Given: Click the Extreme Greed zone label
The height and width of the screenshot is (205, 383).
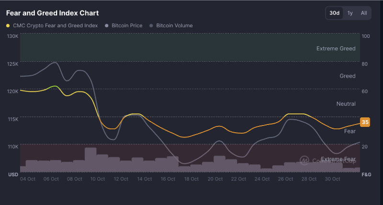Looking at the screenshot, I should pos(336,48).
